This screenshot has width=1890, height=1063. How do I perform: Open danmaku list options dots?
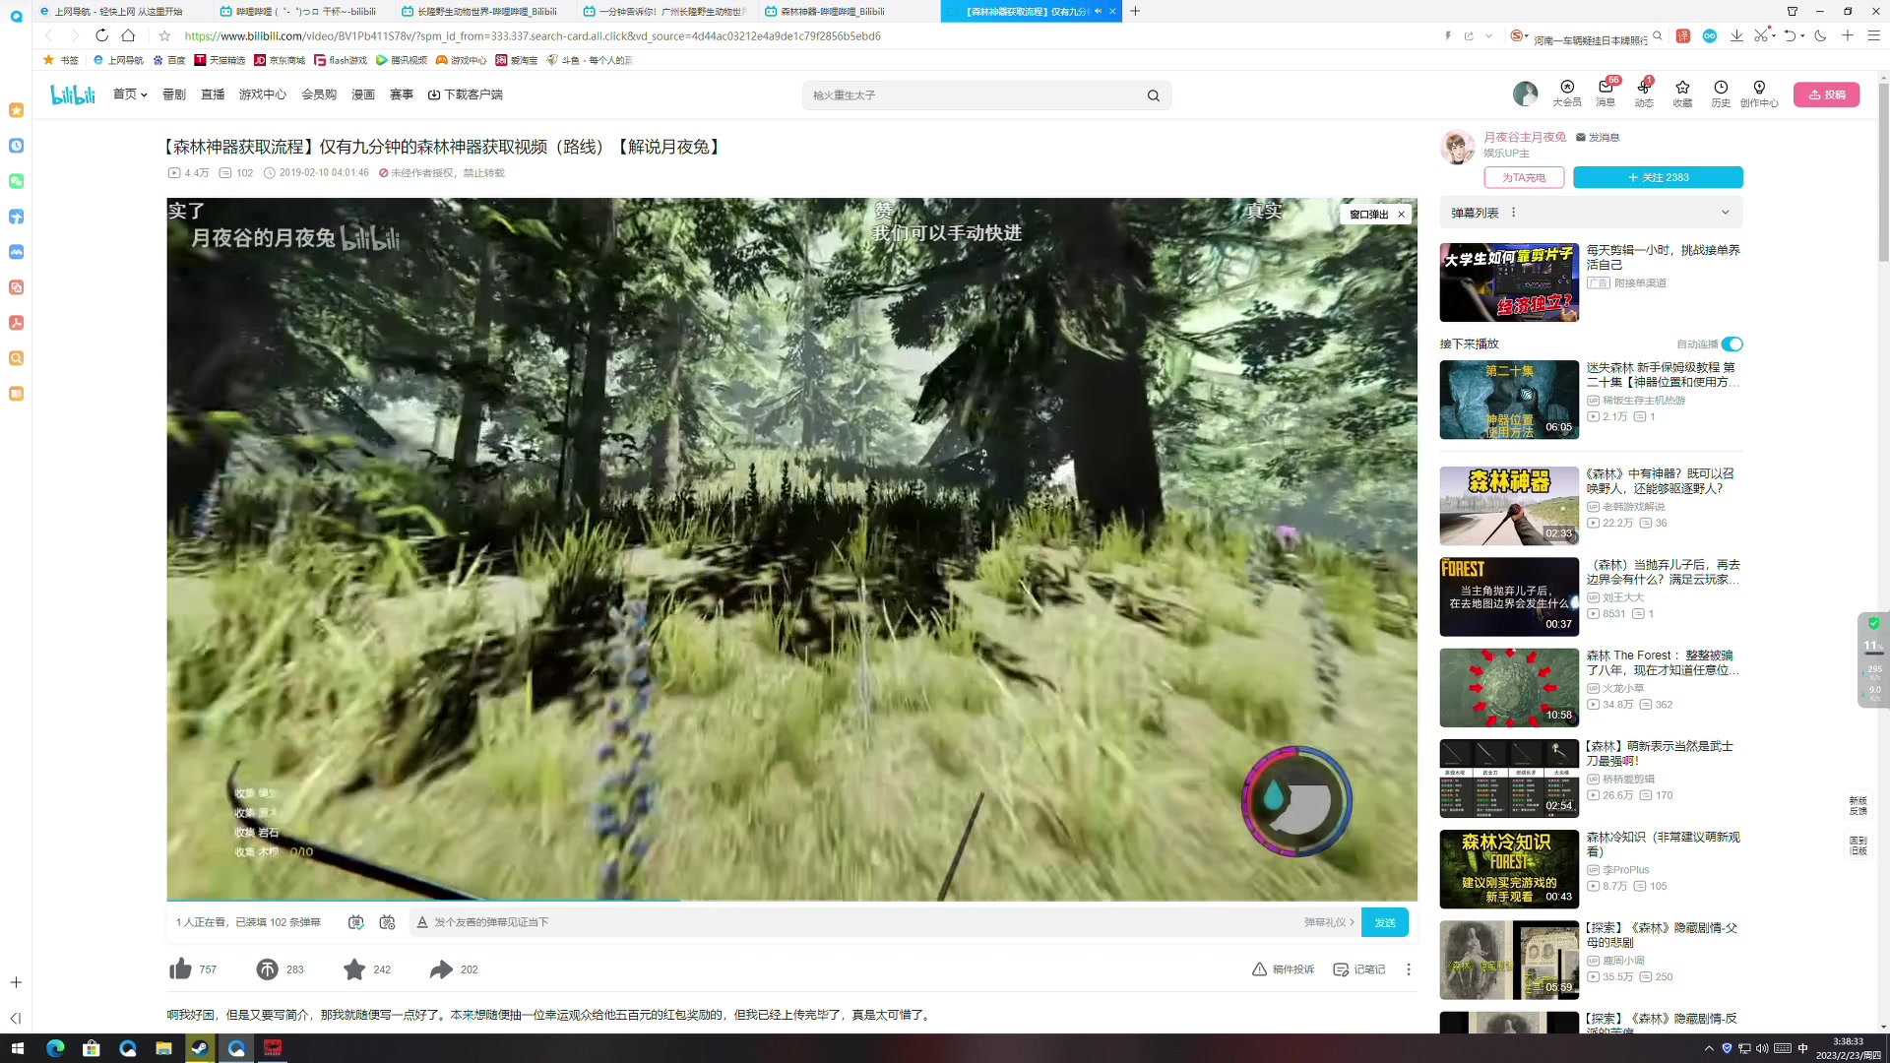coord(1514,213)
